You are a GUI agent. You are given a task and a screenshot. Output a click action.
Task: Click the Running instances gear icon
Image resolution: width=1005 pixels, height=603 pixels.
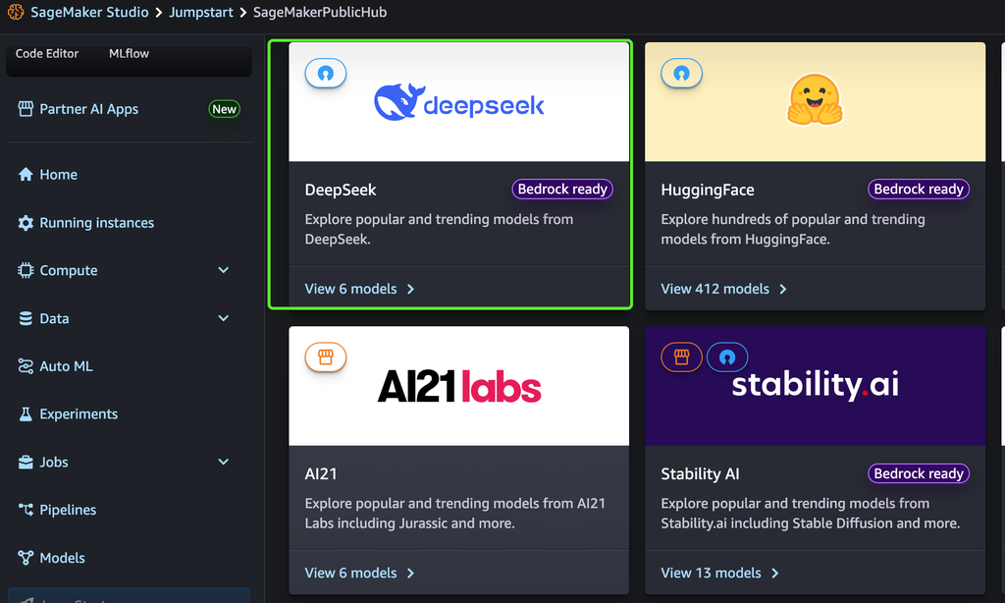26,223
